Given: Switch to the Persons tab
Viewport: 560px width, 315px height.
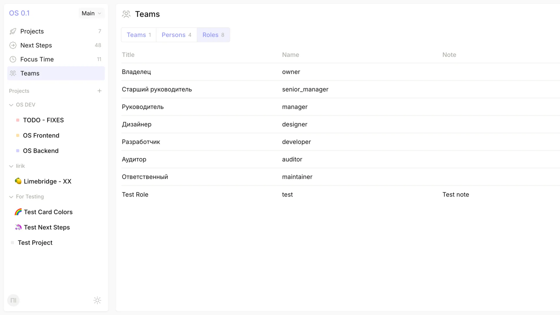Looking at the screenshot, I should point(176,35).
